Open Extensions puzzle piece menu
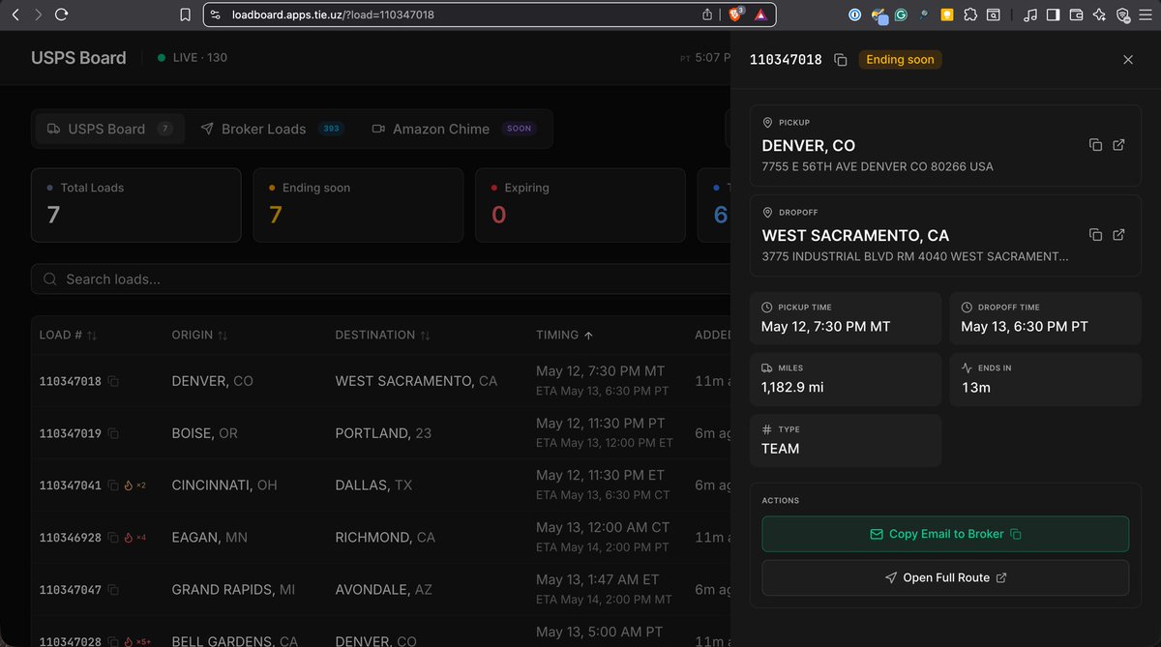 pos(968,15)
